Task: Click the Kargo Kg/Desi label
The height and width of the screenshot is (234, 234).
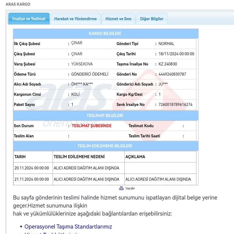Action: point(129,94)
